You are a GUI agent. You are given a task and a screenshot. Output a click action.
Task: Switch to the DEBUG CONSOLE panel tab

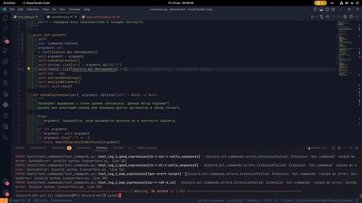click(146, 148)
